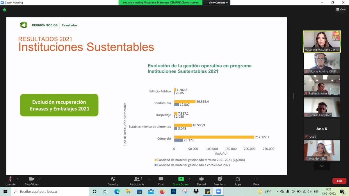Open Cortana circle icon in taskbar

pyautogui.click(x=95, y=191)
